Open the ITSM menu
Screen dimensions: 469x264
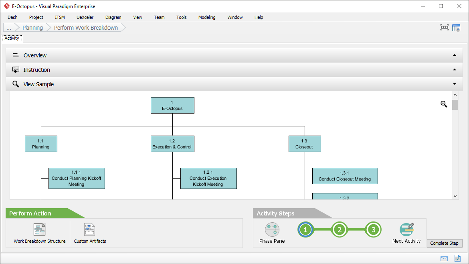click(60, 17)
